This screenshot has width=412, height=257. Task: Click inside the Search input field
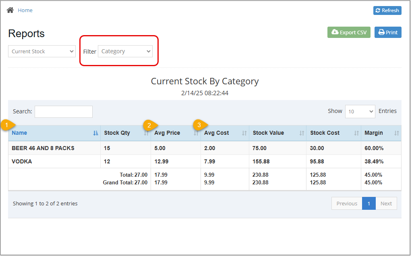point(63,111)
